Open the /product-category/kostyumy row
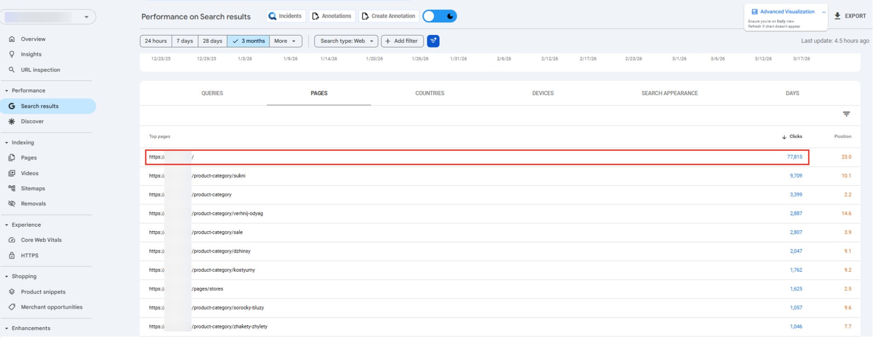Image resolution: width=873 pixels, height=338 pixels. (x=500, y=270)
